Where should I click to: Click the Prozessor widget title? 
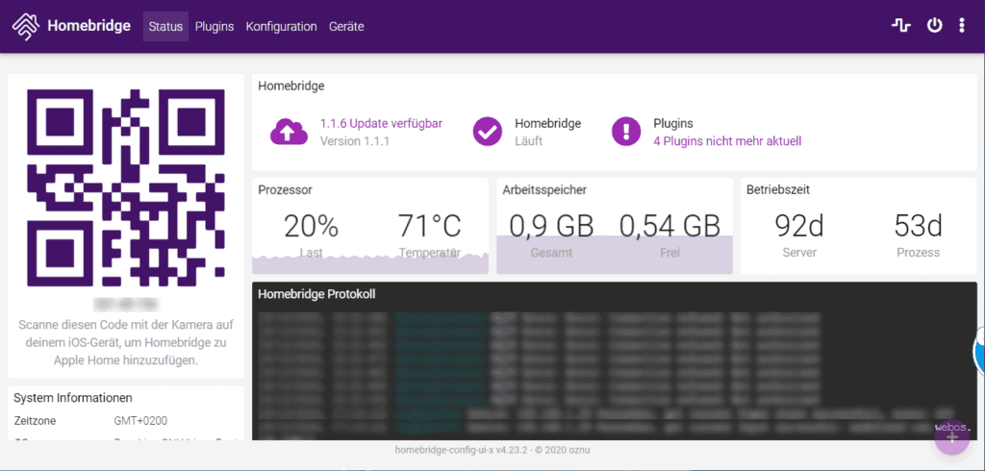[285, 189]
